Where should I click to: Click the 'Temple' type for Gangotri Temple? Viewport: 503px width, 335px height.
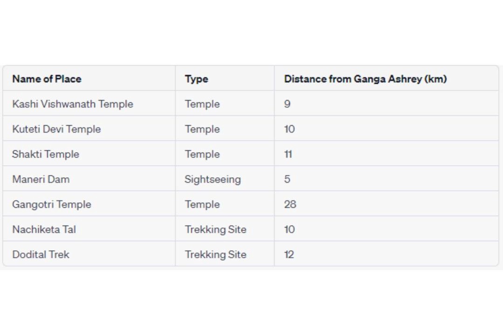pyautogui.click(x=202, y=205)
